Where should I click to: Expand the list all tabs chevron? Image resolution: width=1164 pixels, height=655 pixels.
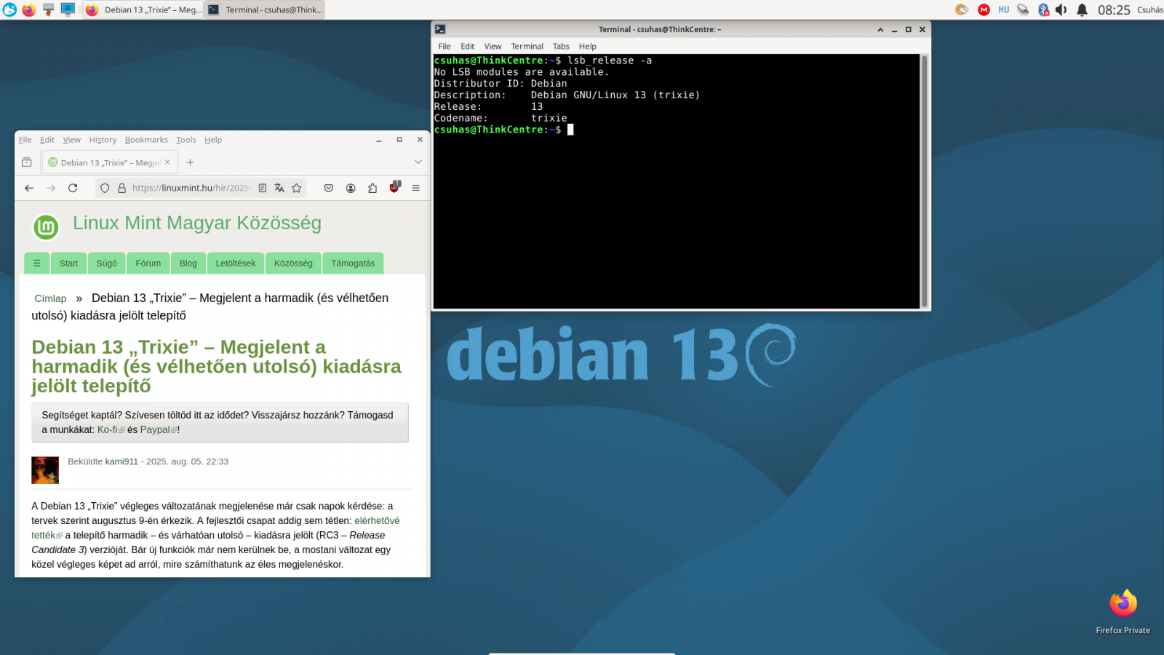418,162
